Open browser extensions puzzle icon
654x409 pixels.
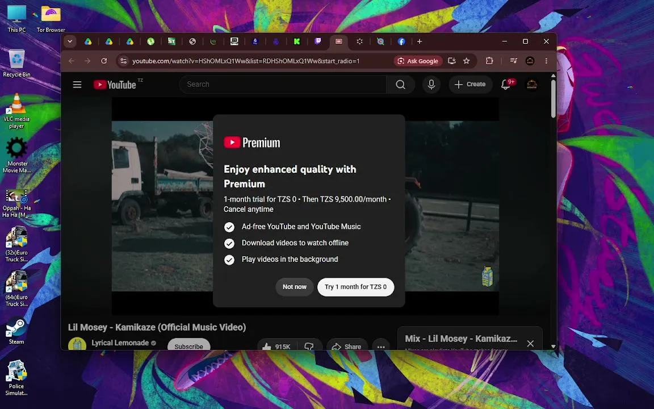point(489,61)
